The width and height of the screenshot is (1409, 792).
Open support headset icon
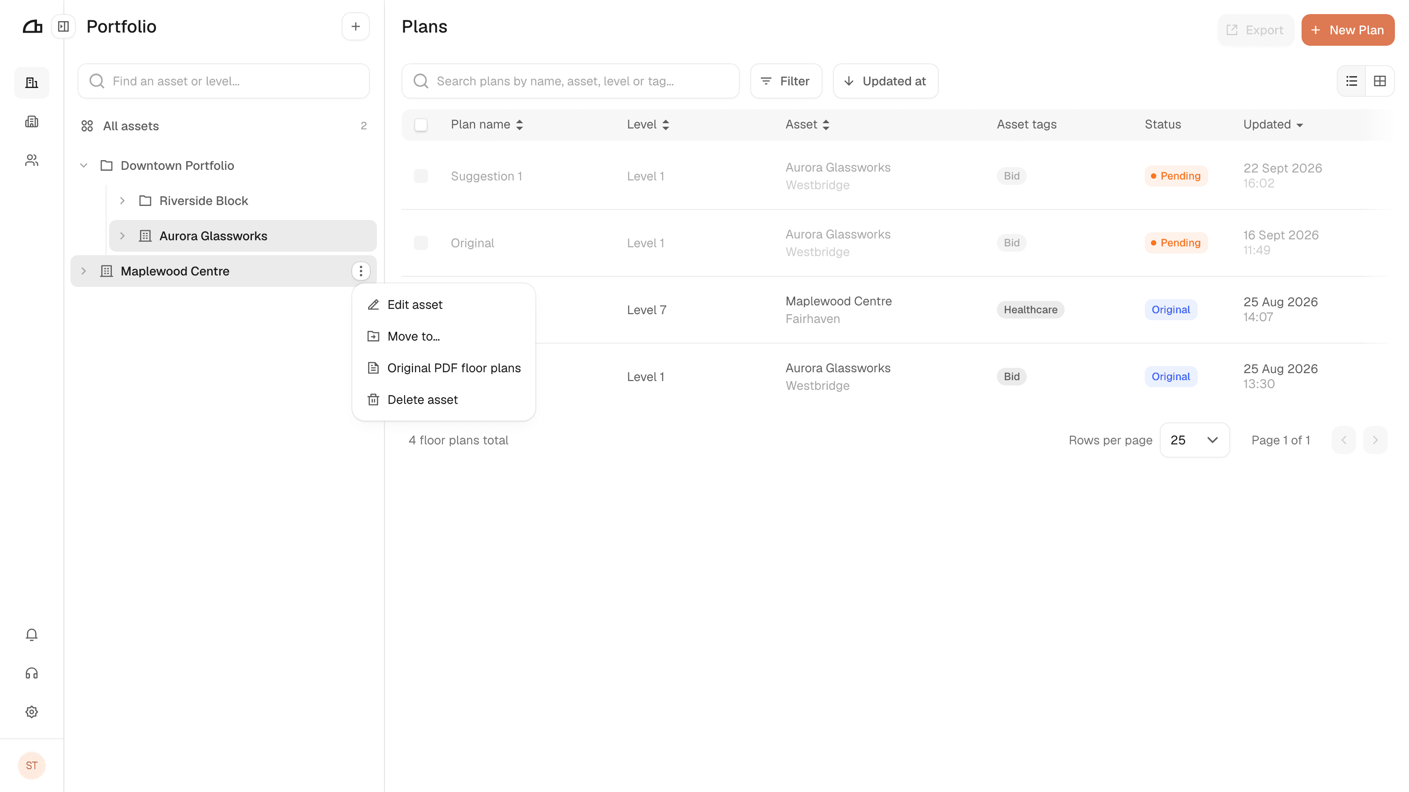[x=32, y=673]
